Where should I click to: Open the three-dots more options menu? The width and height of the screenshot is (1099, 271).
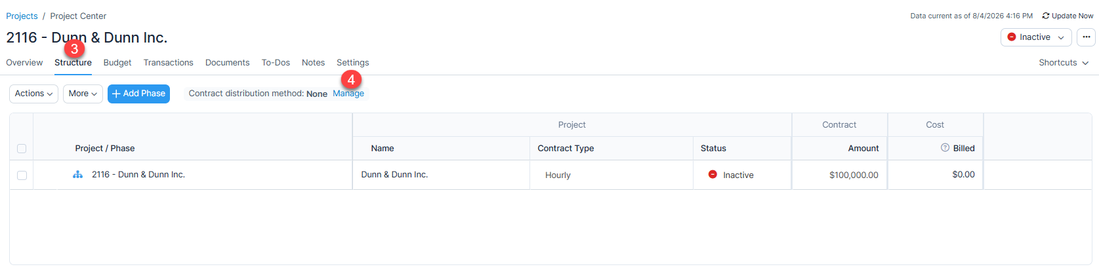pos(1087,37)
